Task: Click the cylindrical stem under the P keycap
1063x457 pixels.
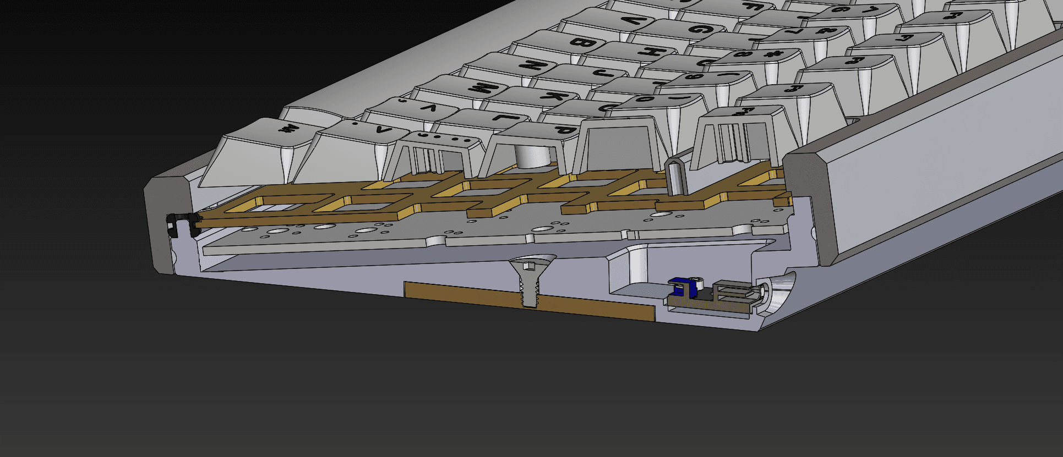Action: point(534,157)
